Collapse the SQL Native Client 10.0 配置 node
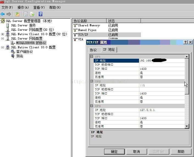 pyautogui.click(x=2, y=47)
